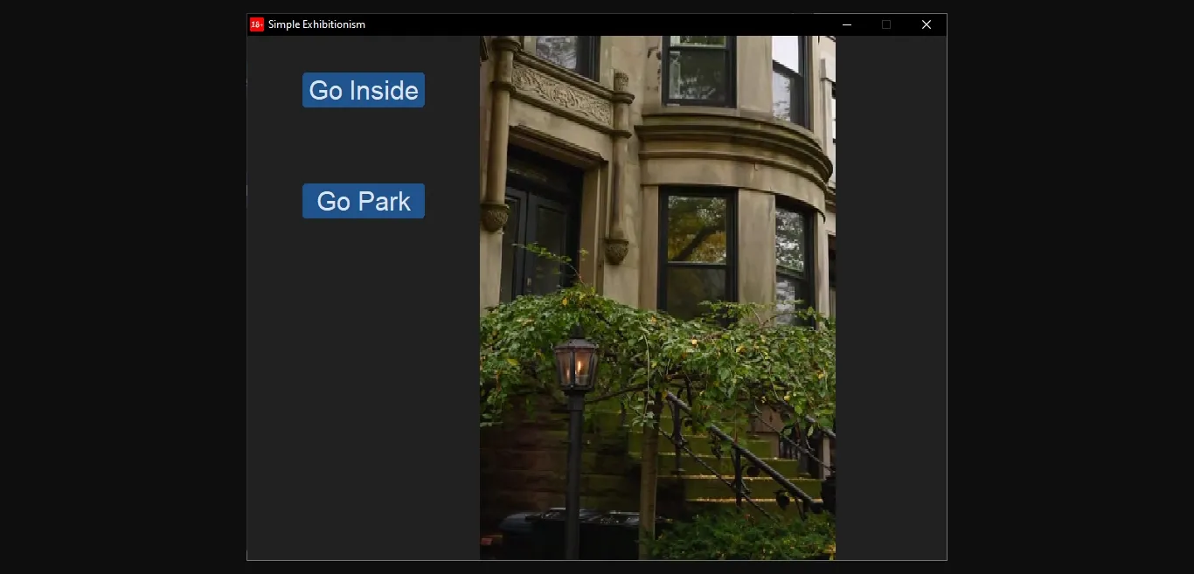Viewport: 1194px width, 574px height.
Task: Close the Simple Exhibitionism window
Action: click(x=927, y=24)
